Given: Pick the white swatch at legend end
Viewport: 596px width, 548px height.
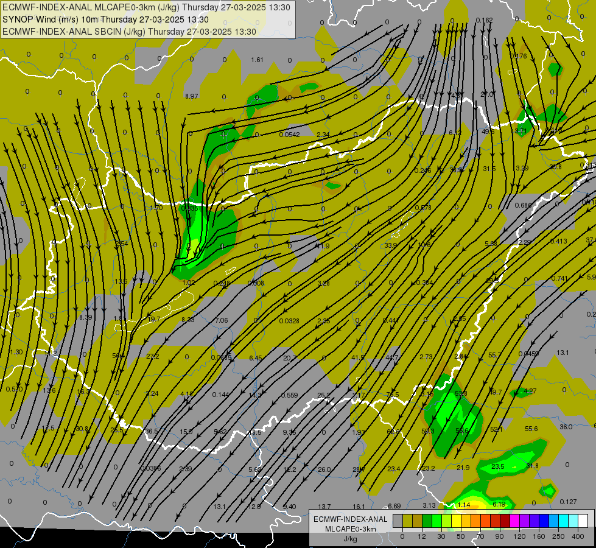Looking at the screenshot, I should click(583, 521).
